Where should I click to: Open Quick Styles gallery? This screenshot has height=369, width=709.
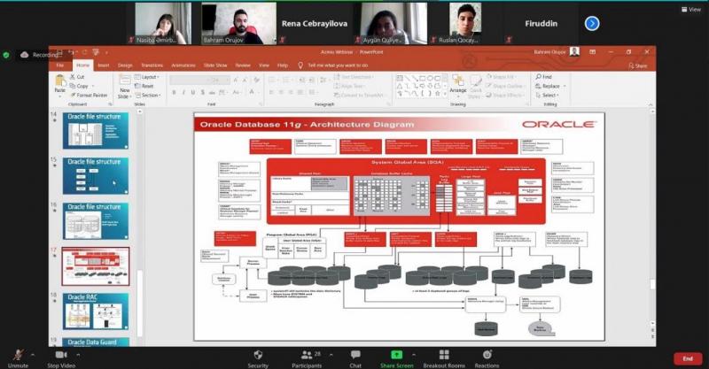(x=475, y=87)
